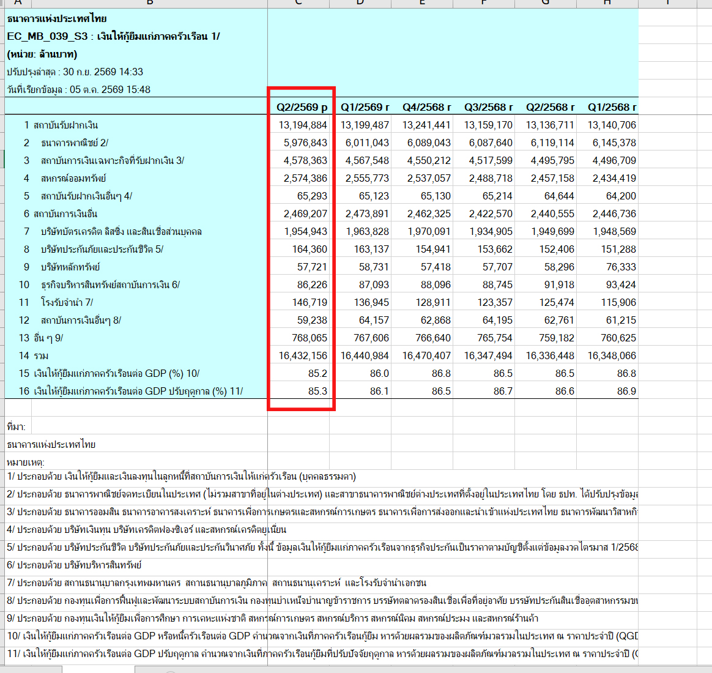Select the total row label 'รวม'
Screen dimensions: 712x673
pyautogui.click(x=41, y=355)
